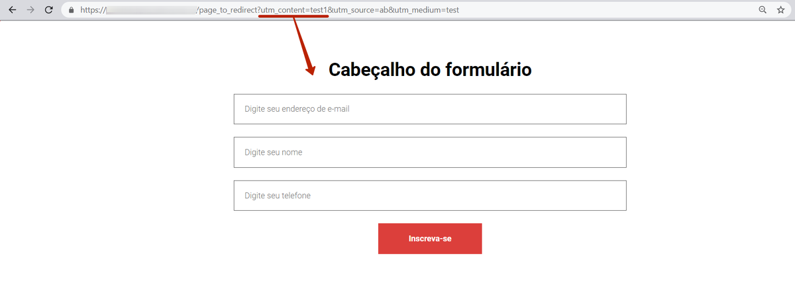Click the red underline beneath utm_content
The width and height of the screenshot is (795, 306).
[293, 17]
